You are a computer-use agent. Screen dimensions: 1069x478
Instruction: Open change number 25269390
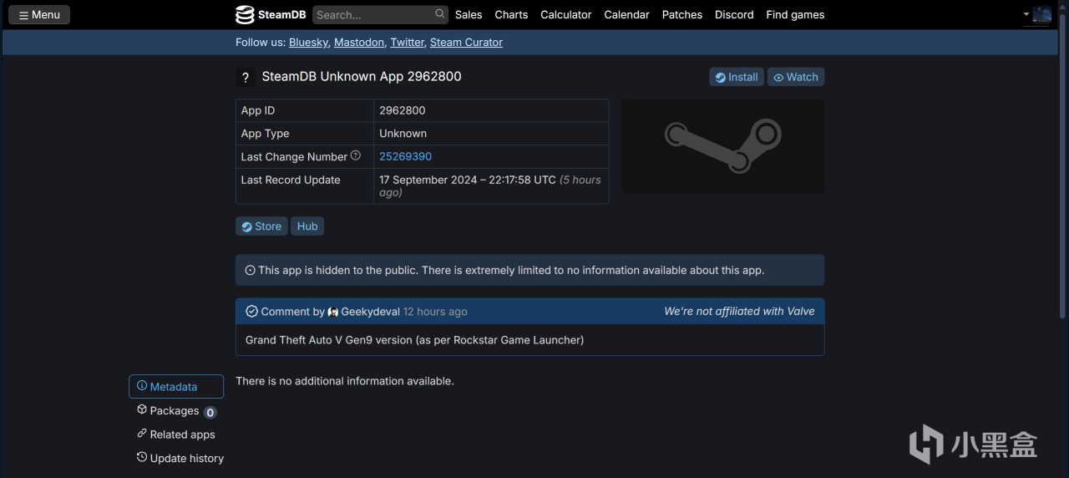(x=405, y=156)
